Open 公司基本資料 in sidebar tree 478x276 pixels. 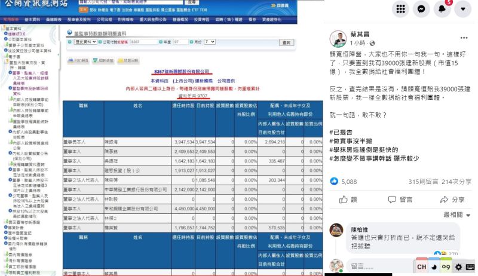click(x=20, y=39)
